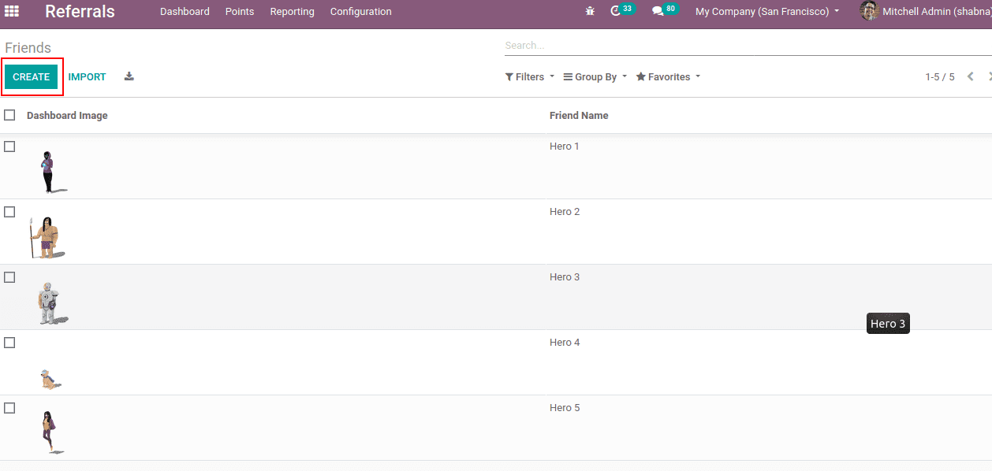Screen dimensions: 992x471
Task: Click Hero 4 dashboard image
Action: click(50, 379)
